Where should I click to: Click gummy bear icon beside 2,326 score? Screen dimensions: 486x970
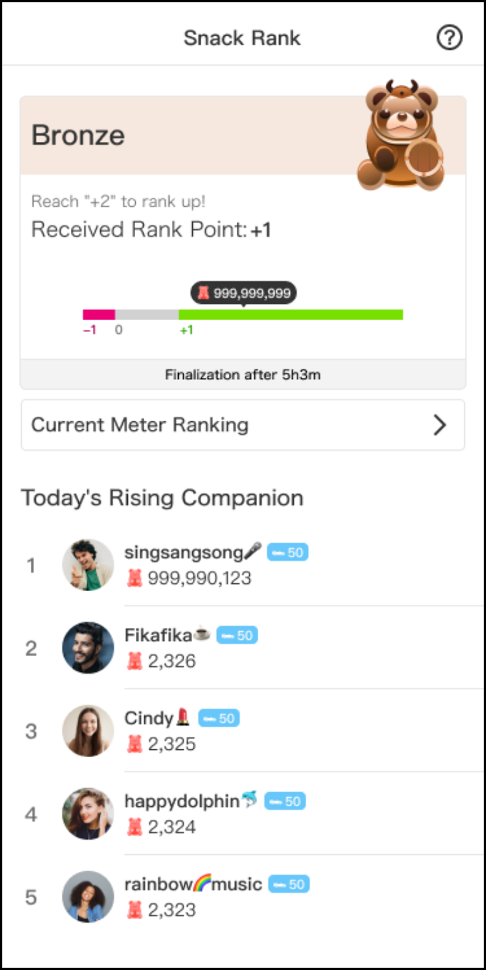[x=135, y=661]
